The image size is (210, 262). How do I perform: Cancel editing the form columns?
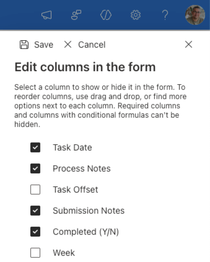pos(85,45)
